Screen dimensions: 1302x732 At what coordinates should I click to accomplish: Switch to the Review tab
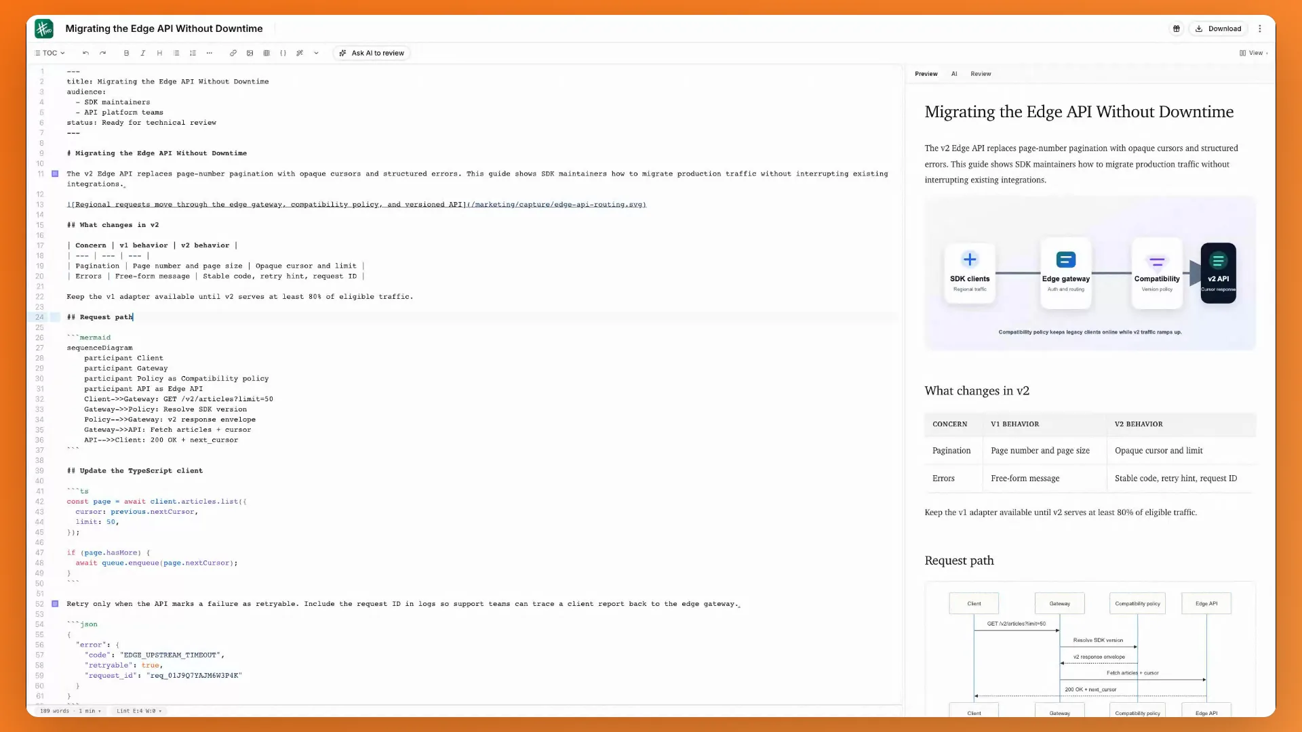point(981,74)
